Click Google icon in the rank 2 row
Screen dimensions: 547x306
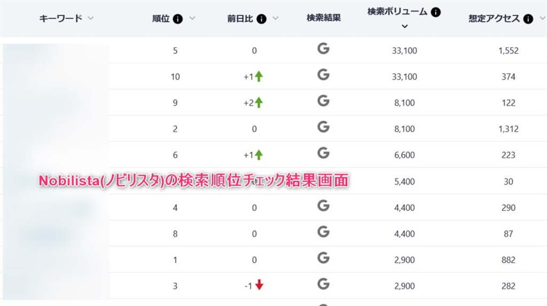point(323,127)
